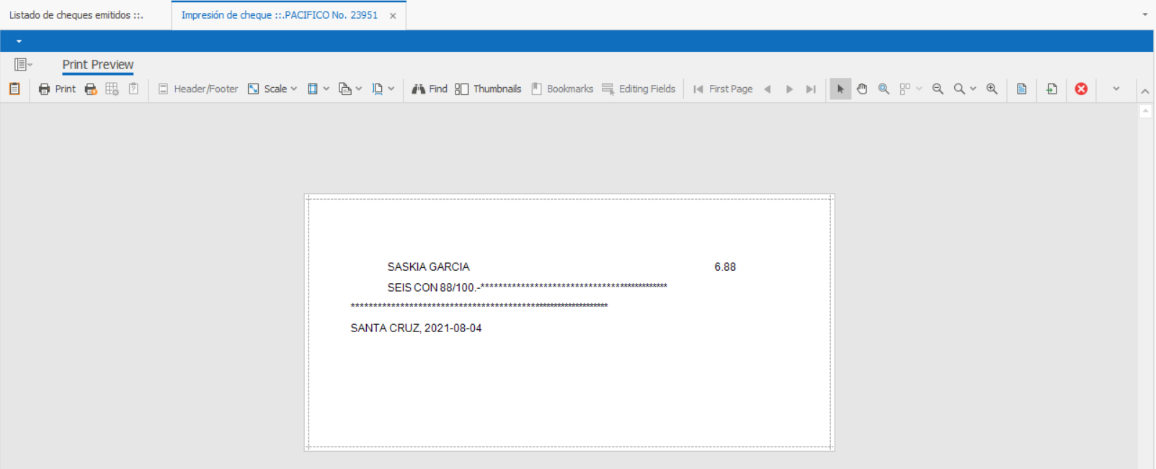Select the Hand tool
Image resolution: width=1156 pixels, height=469 pixels.
(x=862, y=89)
